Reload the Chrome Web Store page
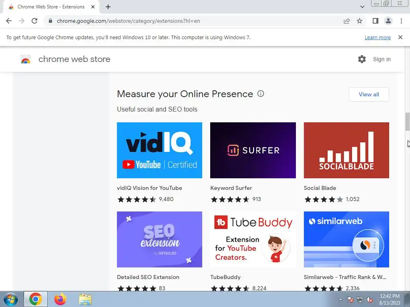 click(x=34, y=21)
